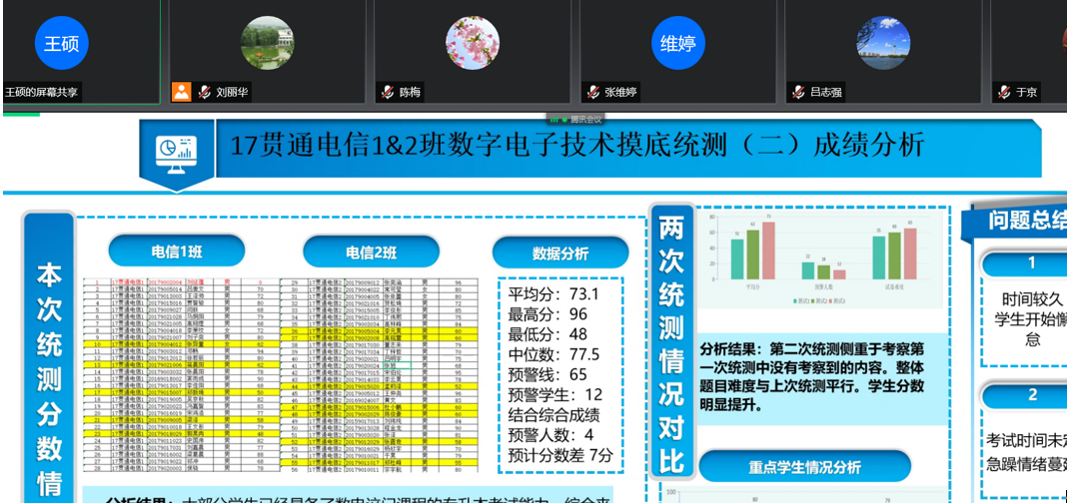This screenshot has height=503, width=1070.
Task: Click 王硕's blue avatar circle
Action: point(61,43)
